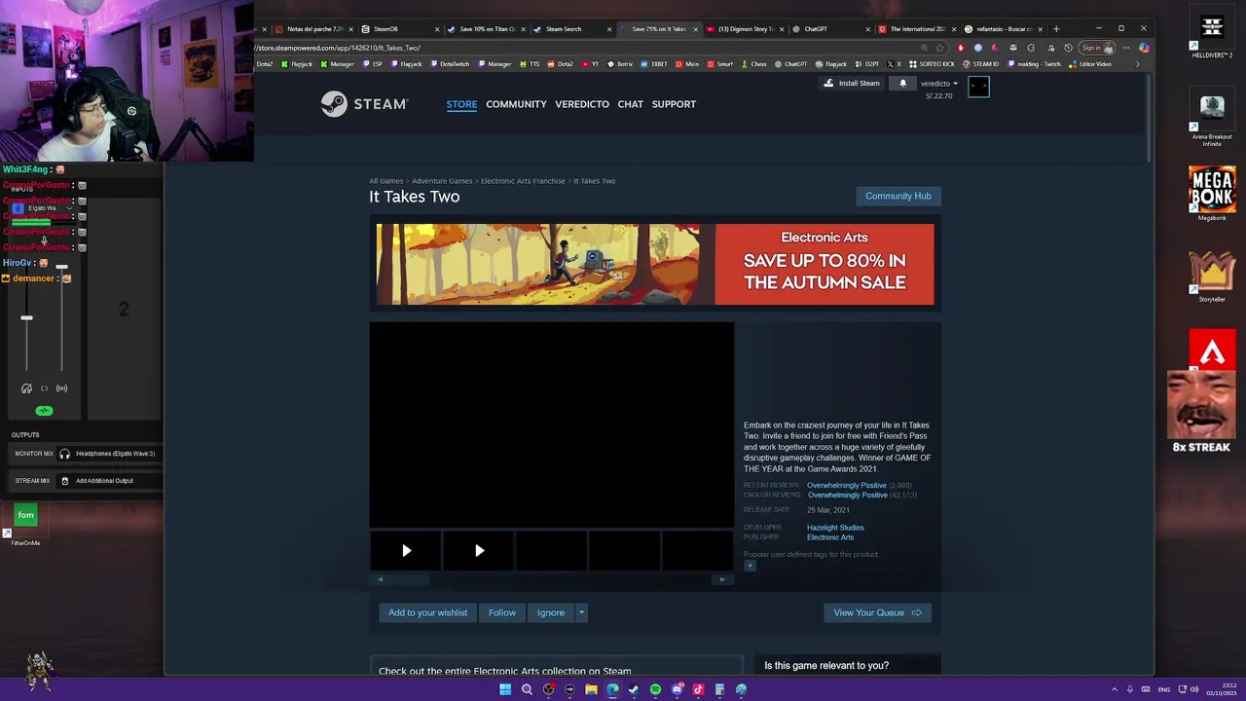Image resolution: width=1246 pixels, height=701 pixels.
Task: Open Elgato Wave input dropdown
Action: pos(69,208)
